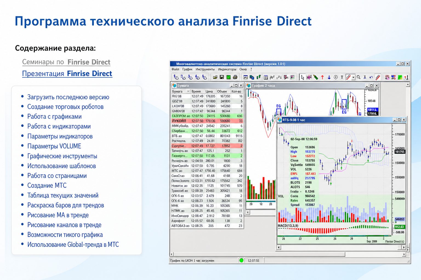Click the Объем column header
Viewport: 421px width, 280px height.
[223, 91]
